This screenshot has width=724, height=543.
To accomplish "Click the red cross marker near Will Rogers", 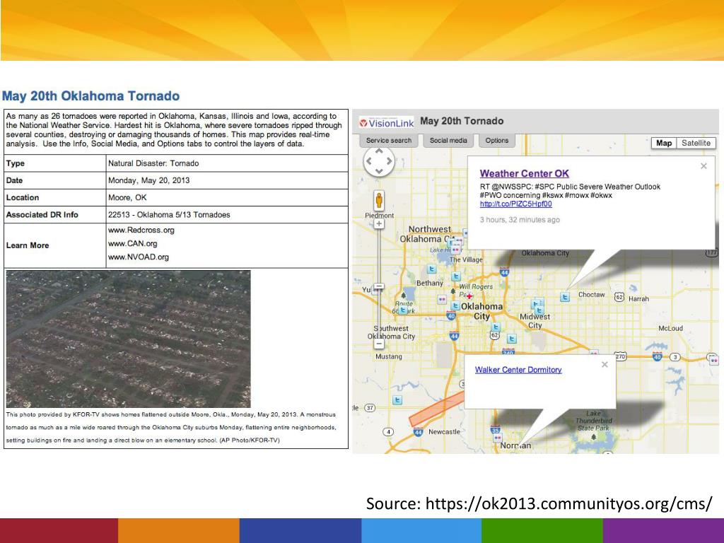I will click(x=469, y=296).
